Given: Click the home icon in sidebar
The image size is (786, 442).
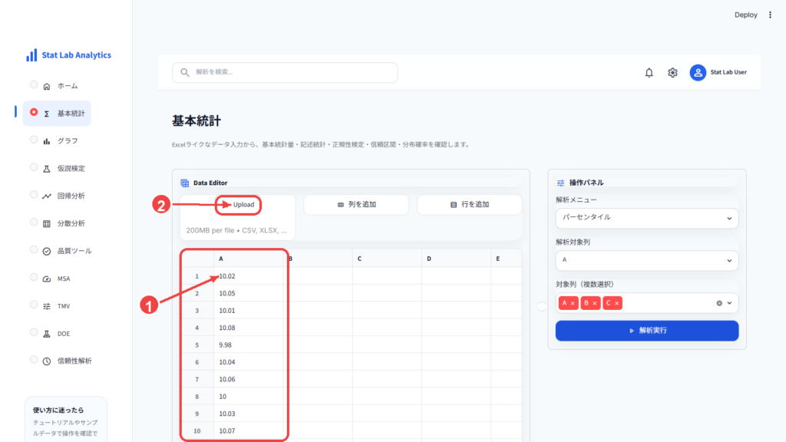Looking at the screenshot, I should point(47,86).
